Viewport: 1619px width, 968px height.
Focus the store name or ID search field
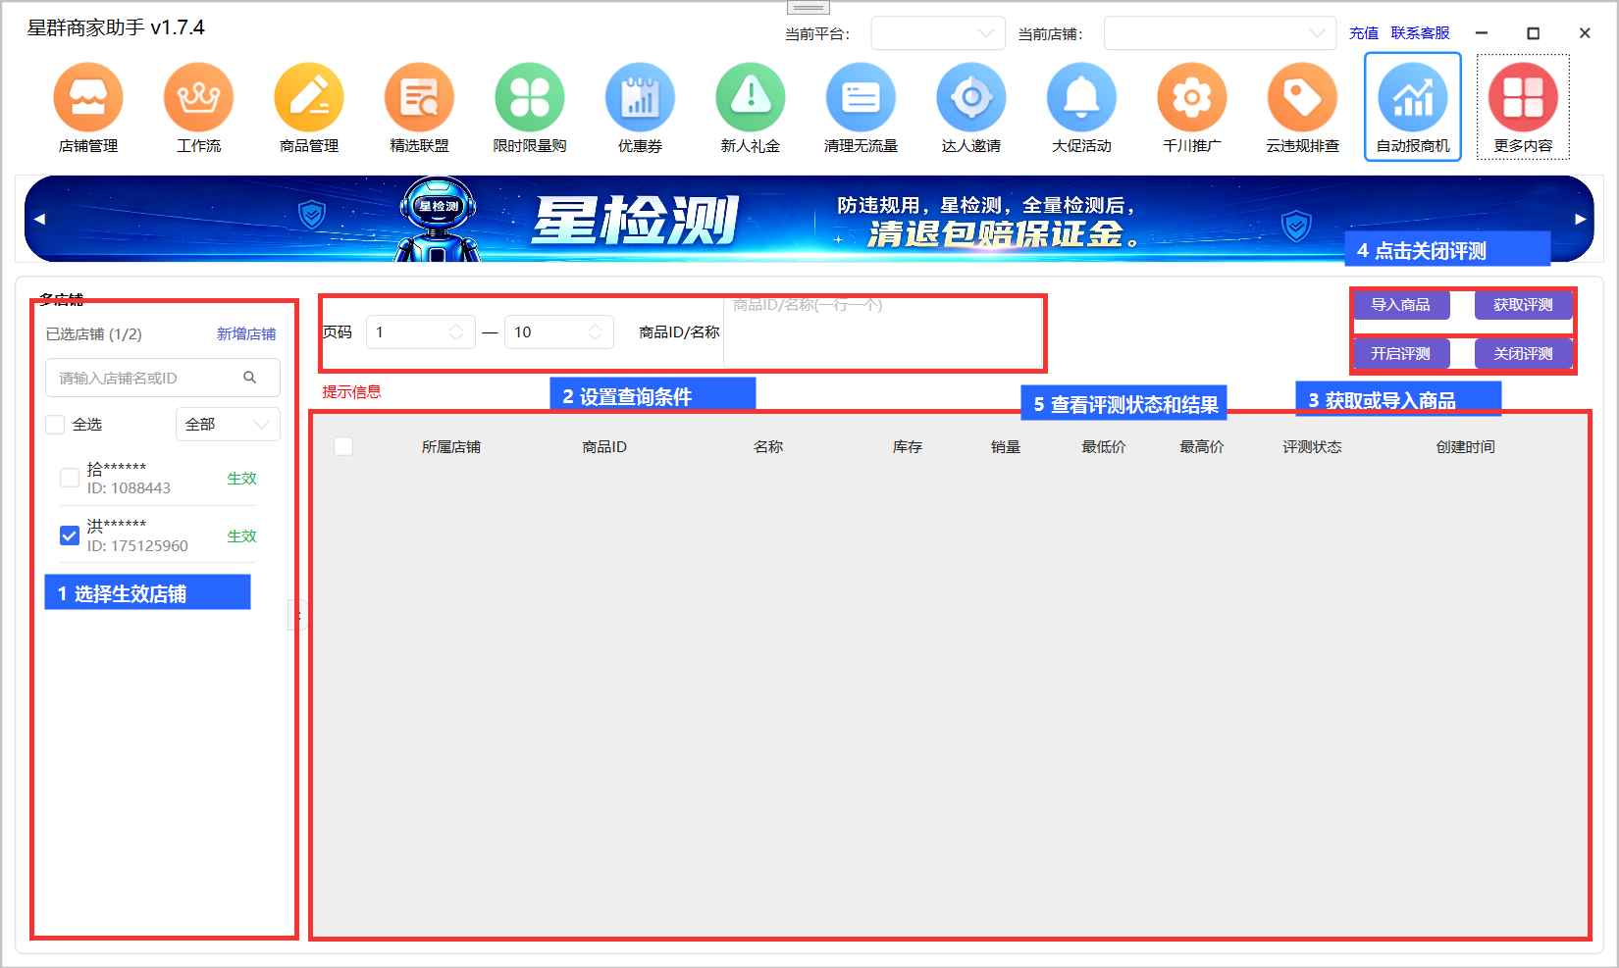(163, 378)
